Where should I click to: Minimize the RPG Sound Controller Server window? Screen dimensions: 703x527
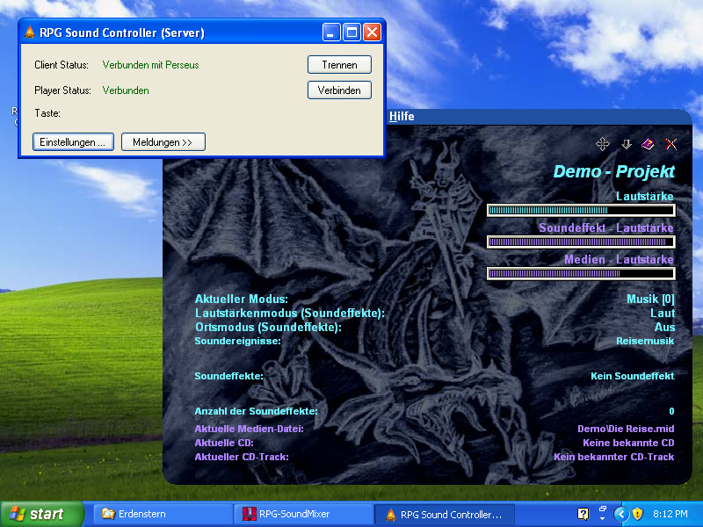(331, 32)
